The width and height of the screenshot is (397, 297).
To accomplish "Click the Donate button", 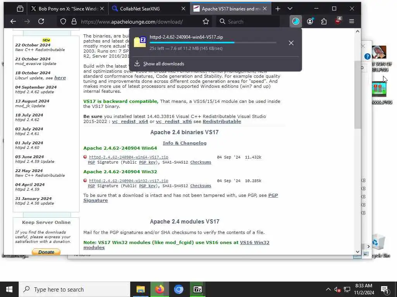I will pos(46,252).
